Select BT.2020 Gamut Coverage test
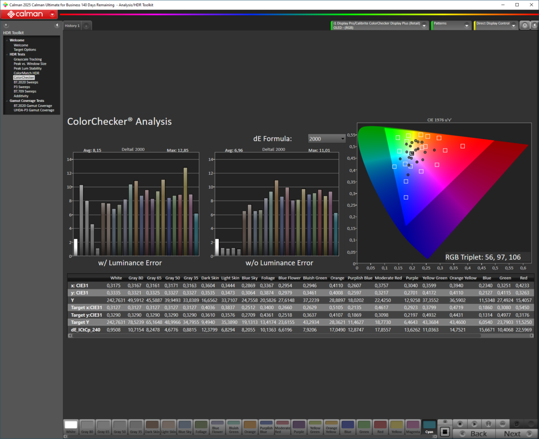539x439 pixels. (32, 106)
